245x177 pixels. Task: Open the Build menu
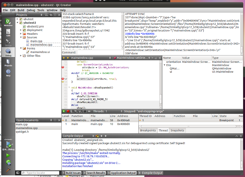21,10
